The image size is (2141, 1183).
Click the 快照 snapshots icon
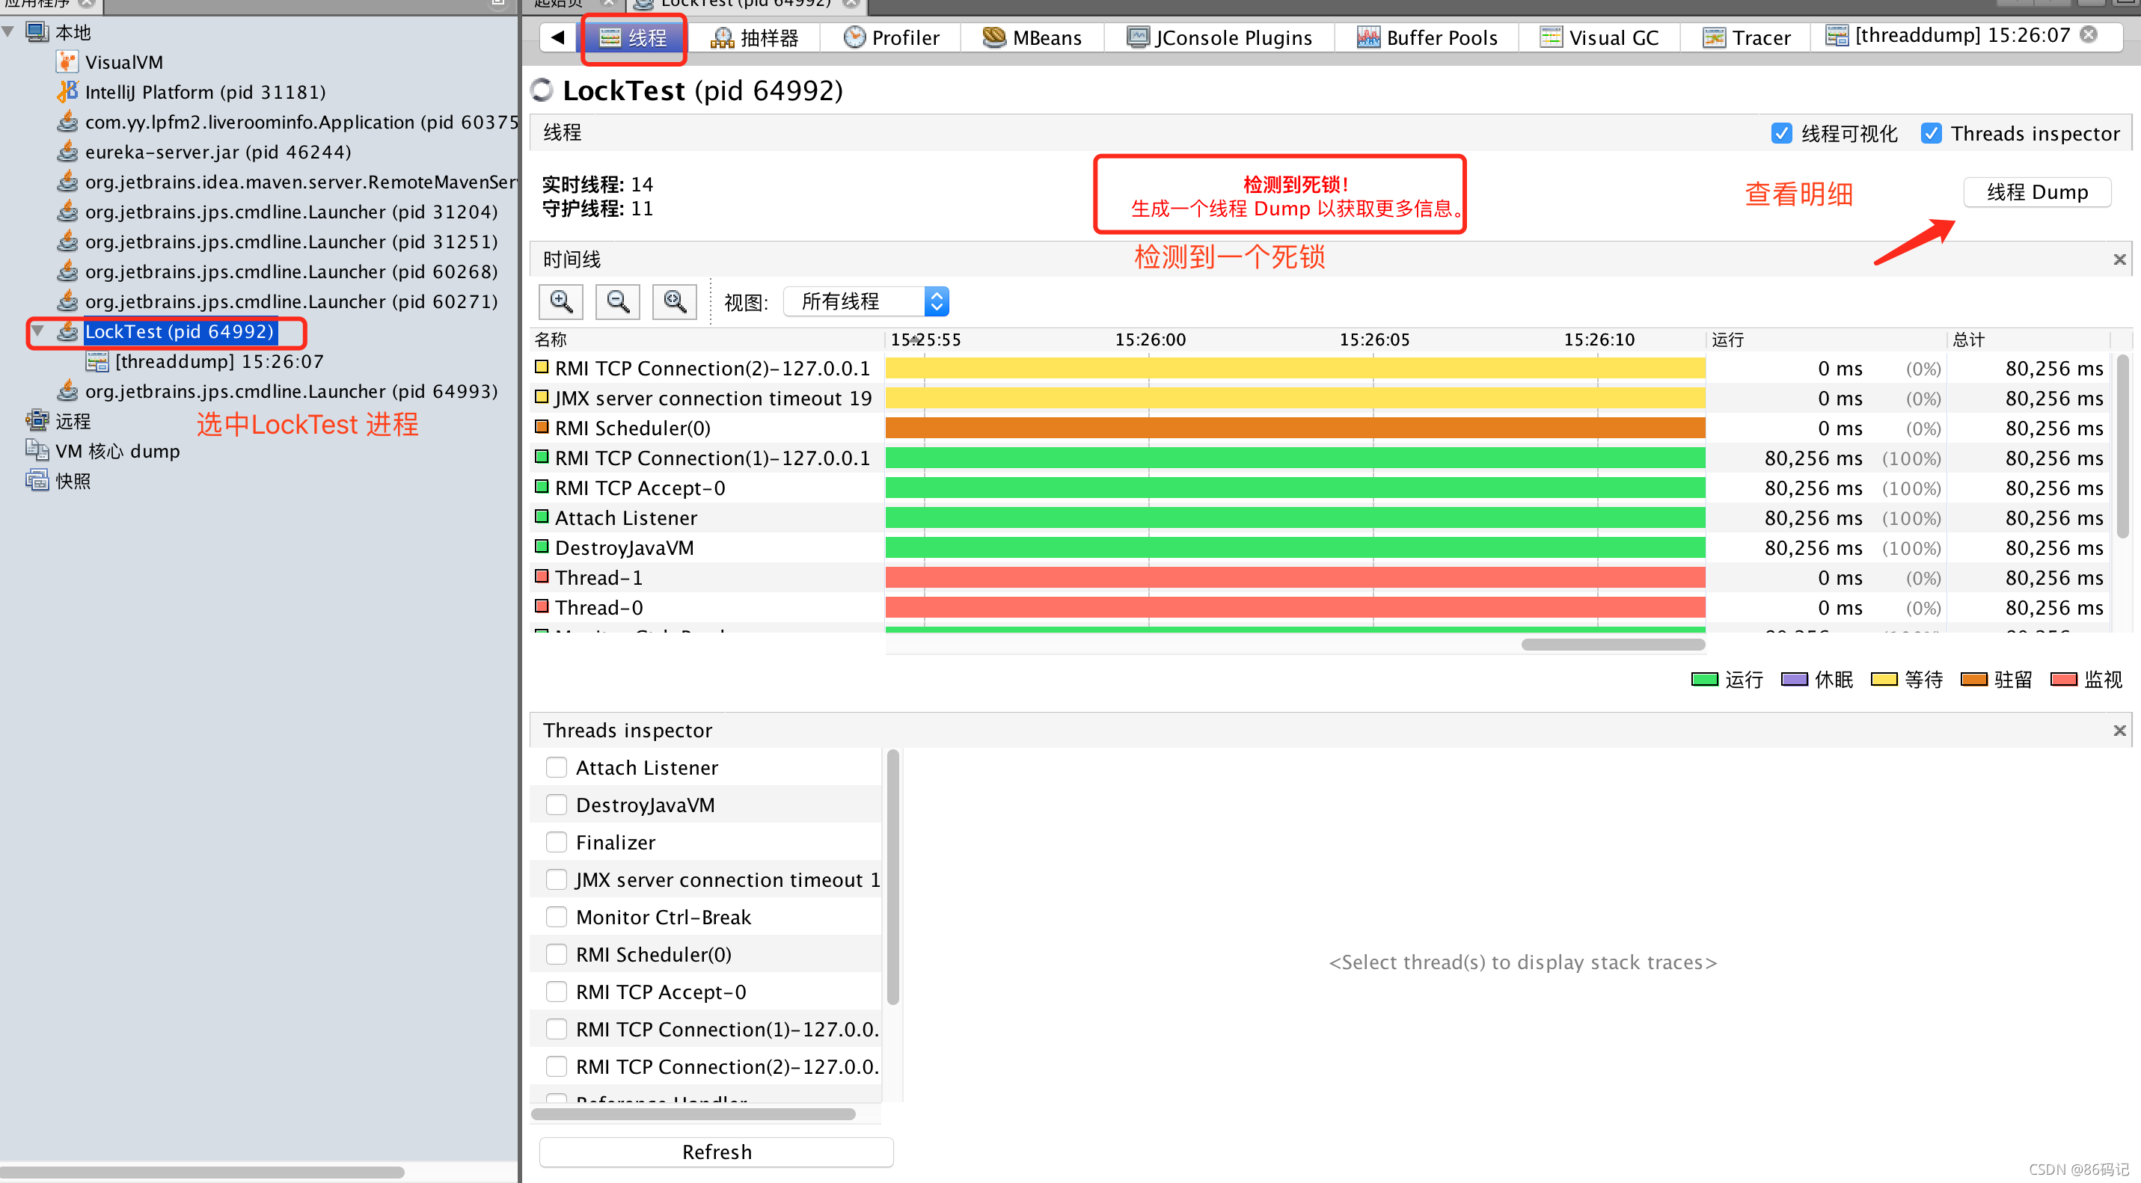37,480
